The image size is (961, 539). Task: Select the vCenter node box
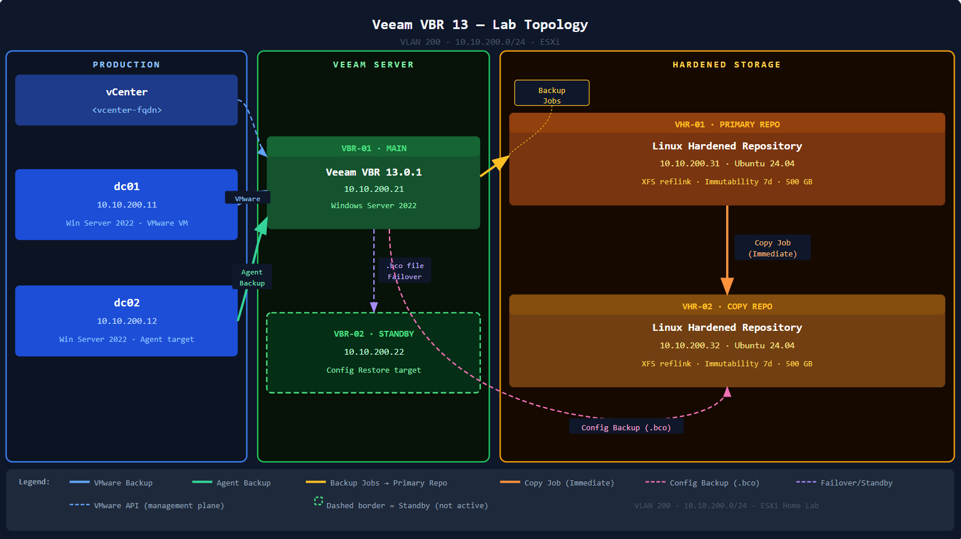point(126,100)
